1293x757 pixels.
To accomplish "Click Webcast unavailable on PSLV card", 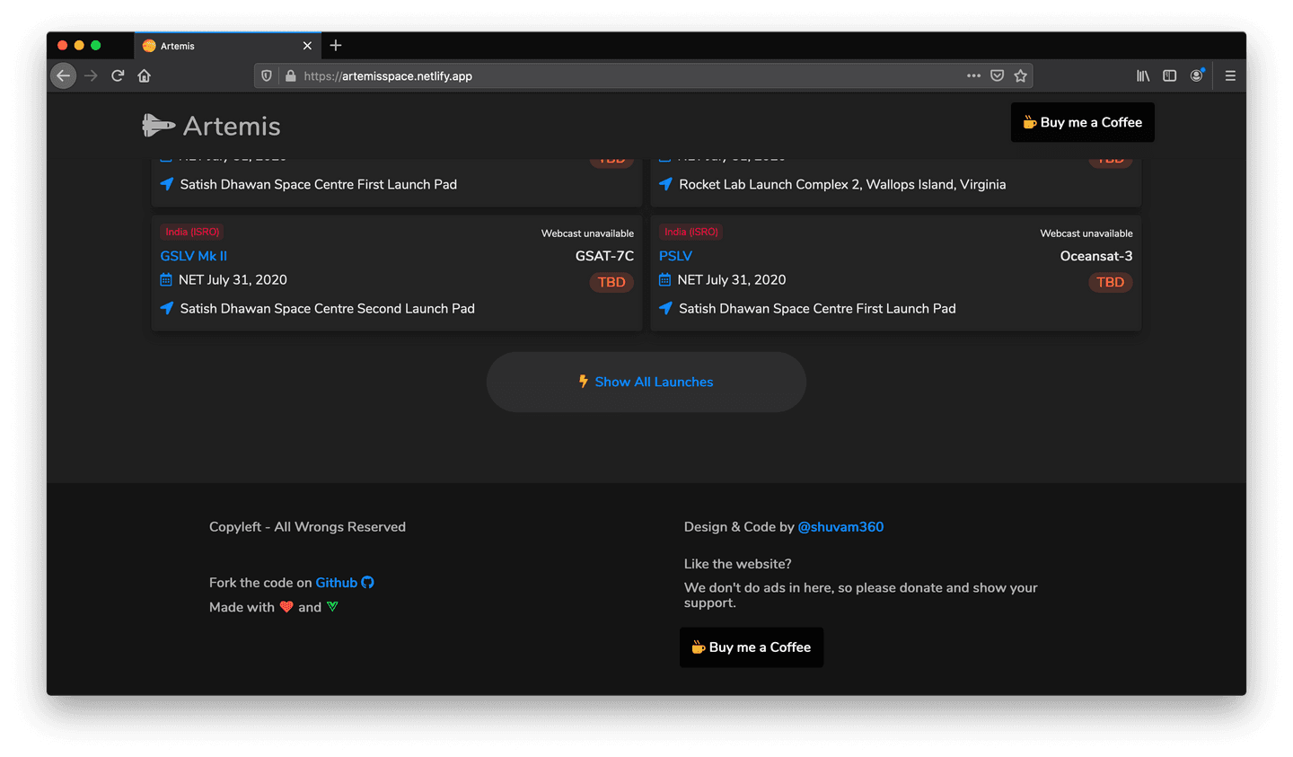I will pyautogui.click(x=1086, y=233).
